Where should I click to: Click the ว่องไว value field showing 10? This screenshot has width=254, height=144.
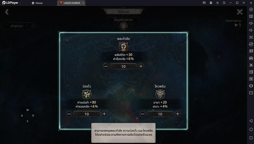point(87,114)
